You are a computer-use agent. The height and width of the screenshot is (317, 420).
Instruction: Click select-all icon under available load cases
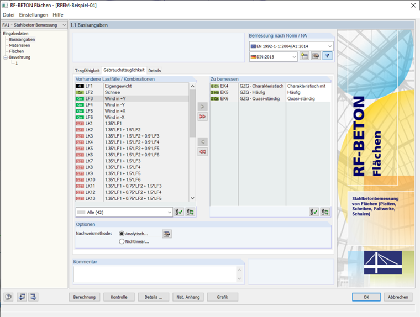click(179, 212)
